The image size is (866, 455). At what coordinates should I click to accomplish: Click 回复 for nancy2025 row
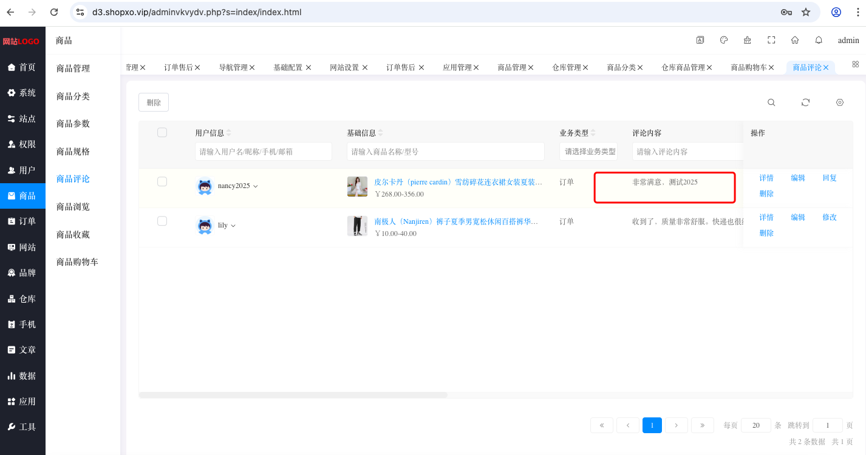(x=830, y=178)
